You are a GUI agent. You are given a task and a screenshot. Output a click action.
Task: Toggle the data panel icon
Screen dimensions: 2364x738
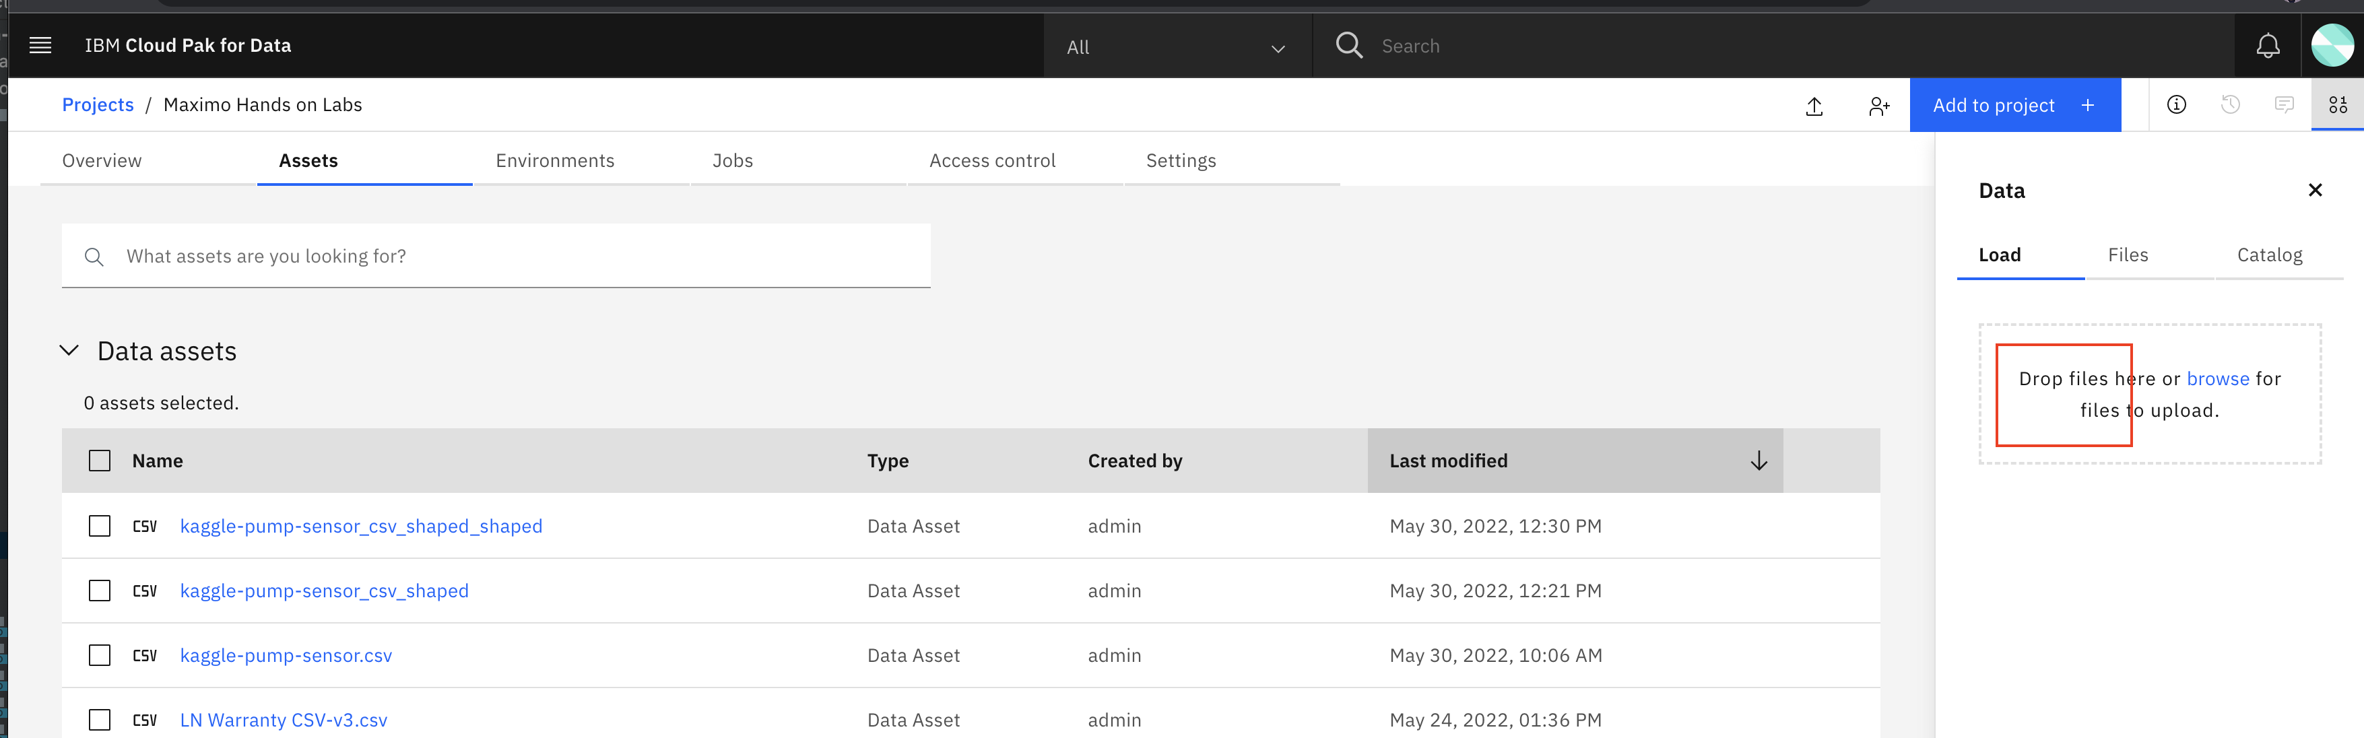pos(2337,104)
